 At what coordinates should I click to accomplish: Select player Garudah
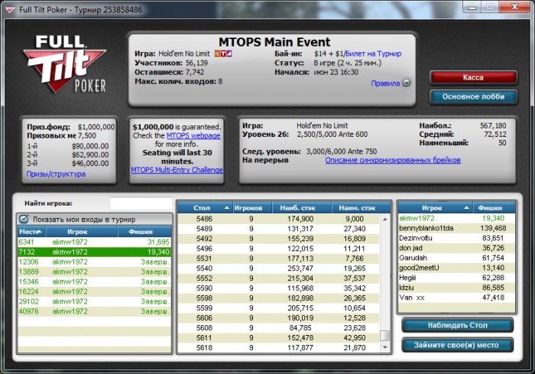[457, 258]
